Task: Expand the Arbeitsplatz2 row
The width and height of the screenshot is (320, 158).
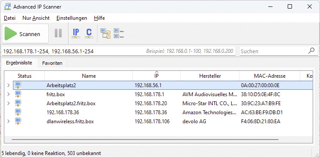Action: point(8,85)
